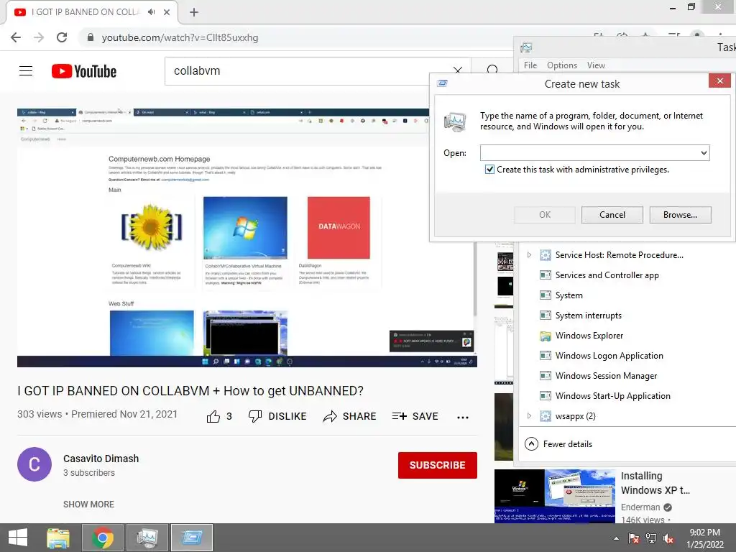Reload the YouTube page

62,37
